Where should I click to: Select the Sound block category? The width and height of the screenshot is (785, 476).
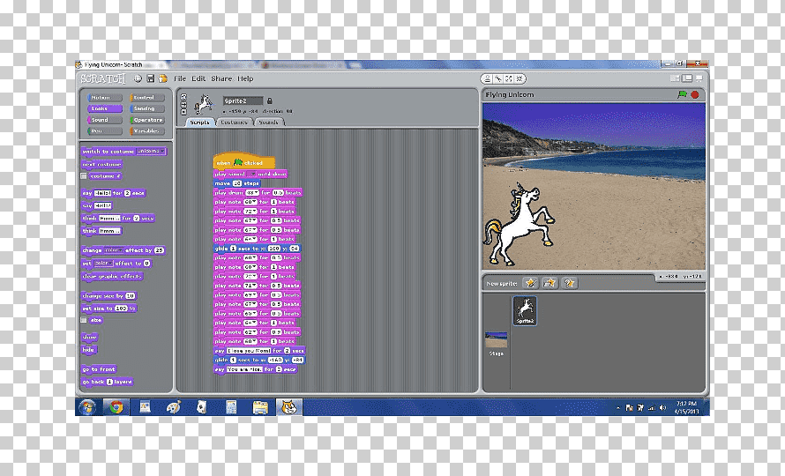[105, 120]
